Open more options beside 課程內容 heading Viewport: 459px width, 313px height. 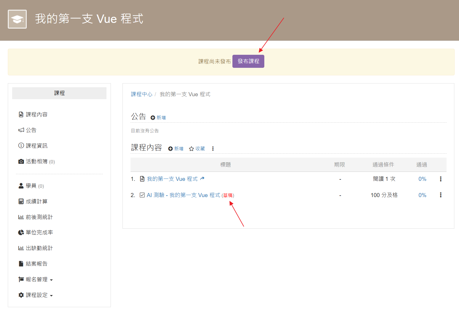(x=213, y=149)
